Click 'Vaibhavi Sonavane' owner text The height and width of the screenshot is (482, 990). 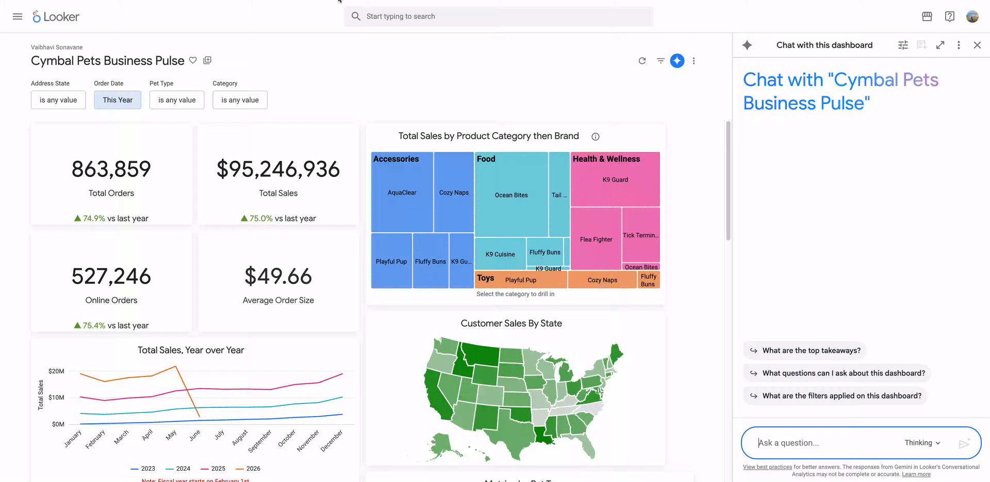pyautogui.click(x=57, y=47)
